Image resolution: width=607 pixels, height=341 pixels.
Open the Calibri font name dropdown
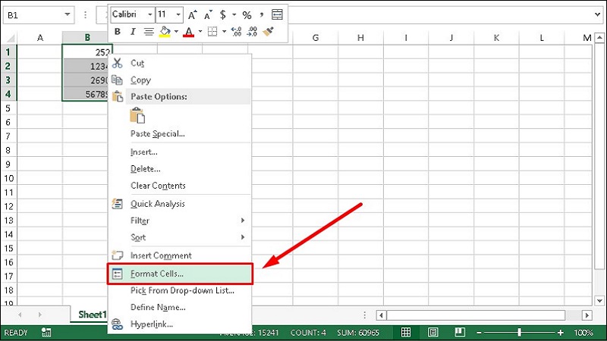[x=149, y=14]
